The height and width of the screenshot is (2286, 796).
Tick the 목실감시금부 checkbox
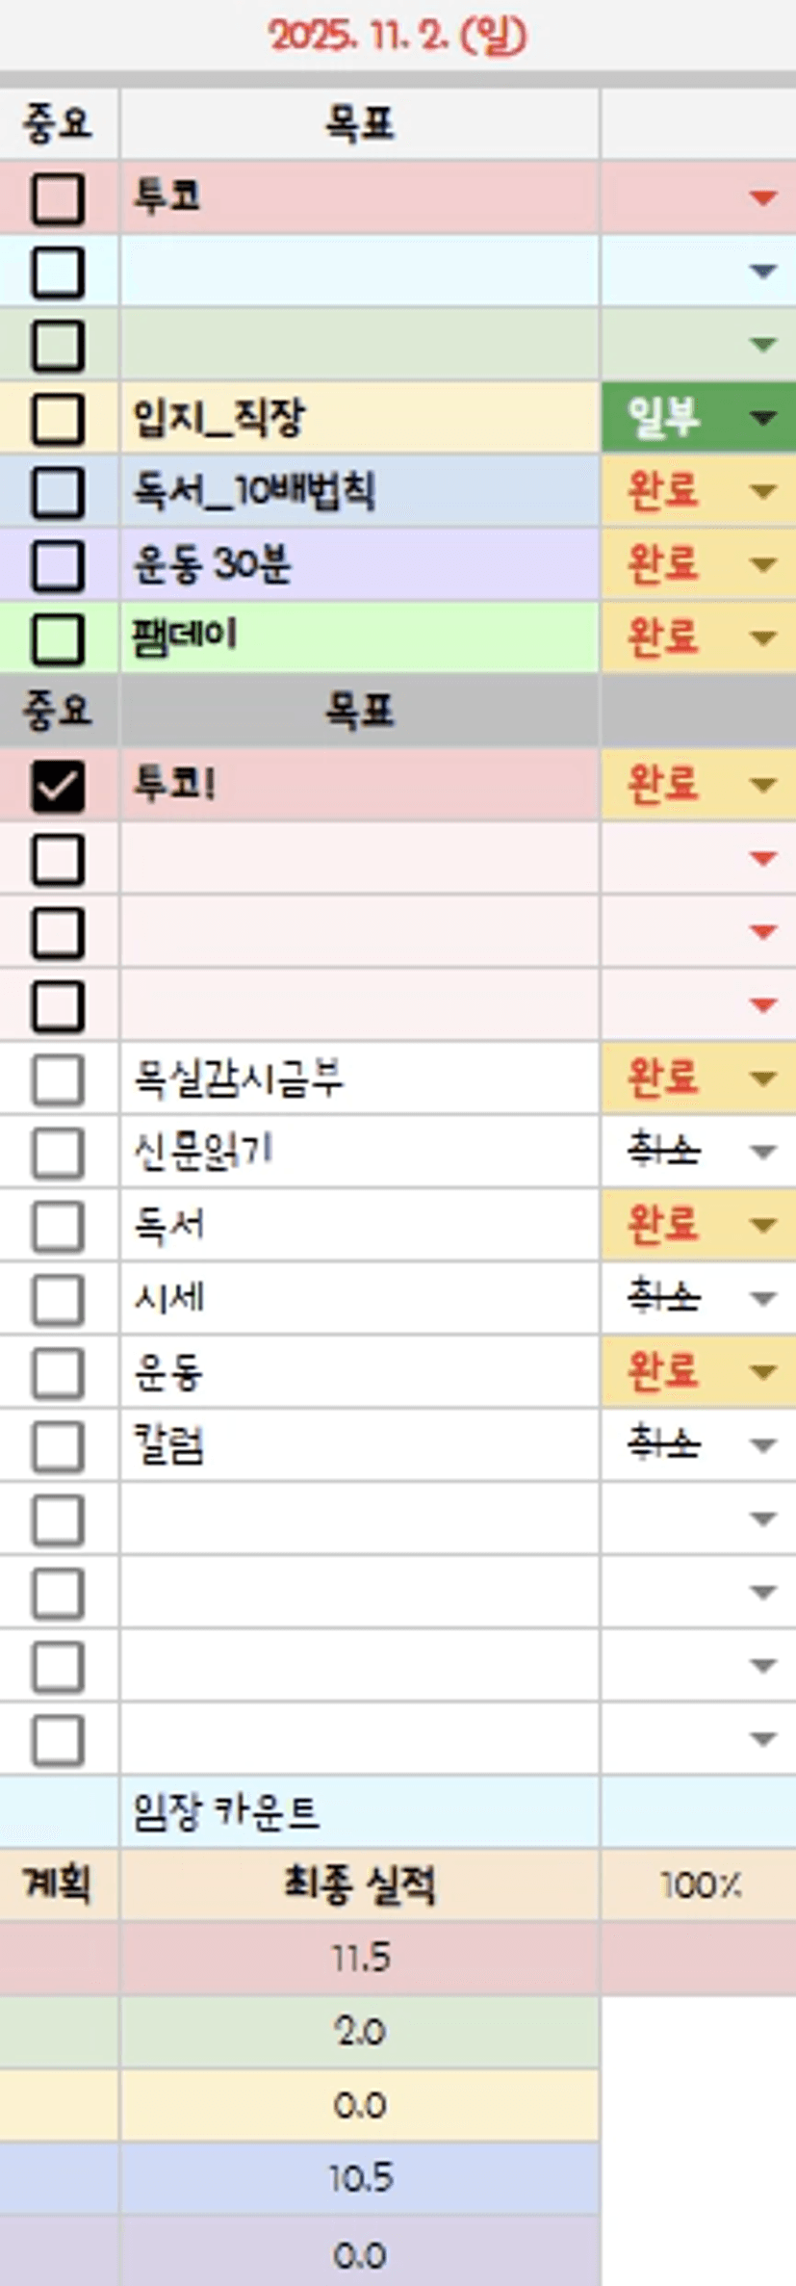tap(58, 1079)
